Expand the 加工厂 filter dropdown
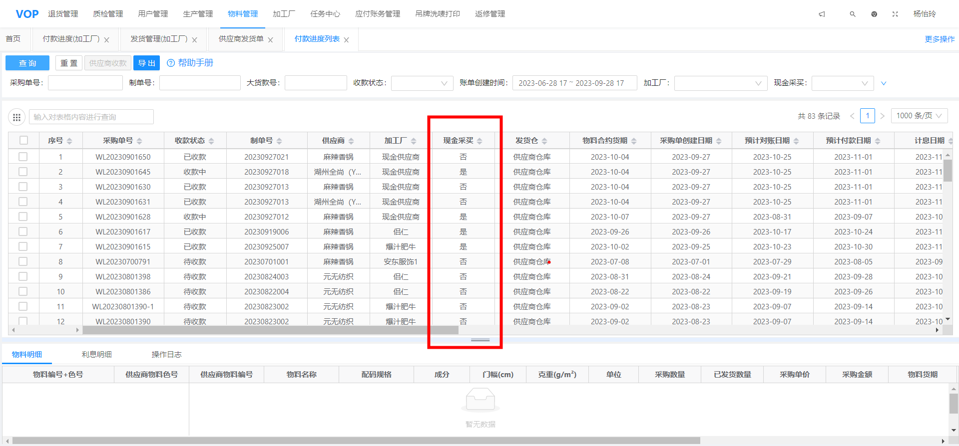The image size is (959, 446). 720,83
